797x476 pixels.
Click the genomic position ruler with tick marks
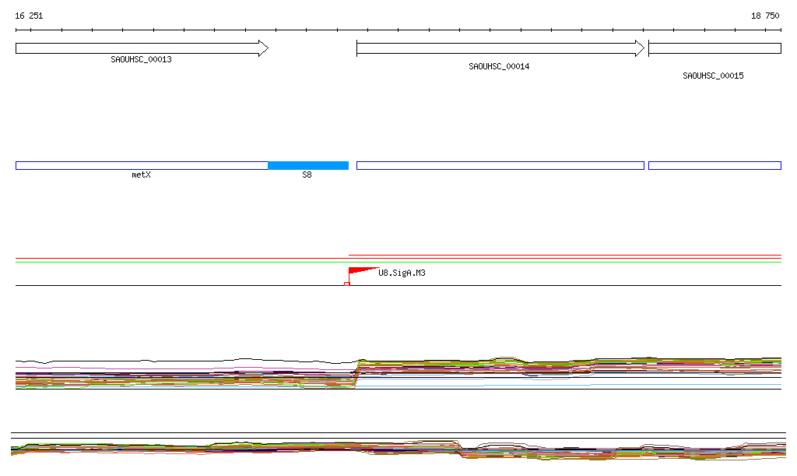398,30
